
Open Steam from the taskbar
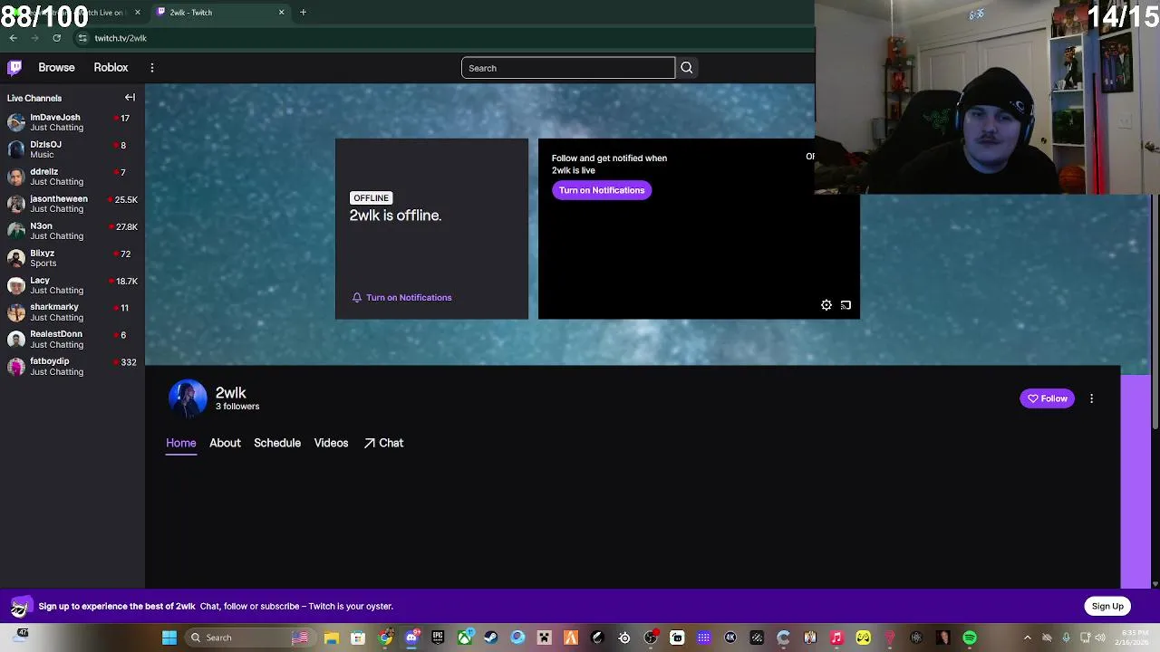491,638
